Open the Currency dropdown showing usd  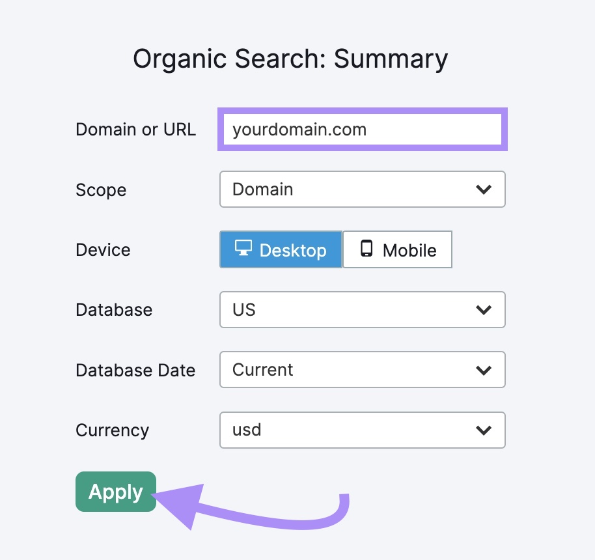pyautogui.click(x=362, y=430)
